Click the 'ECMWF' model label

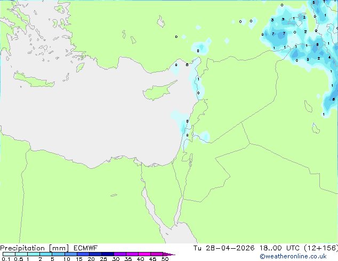click(86, 248)
